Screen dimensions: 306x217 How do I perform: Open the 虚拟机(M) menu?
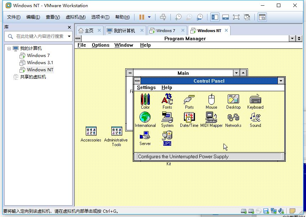click(75, 17)
